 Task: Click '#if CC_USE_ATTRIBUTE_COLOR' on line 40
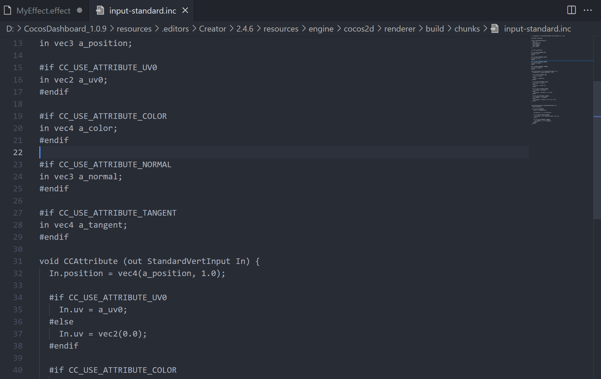pos(113,370)
